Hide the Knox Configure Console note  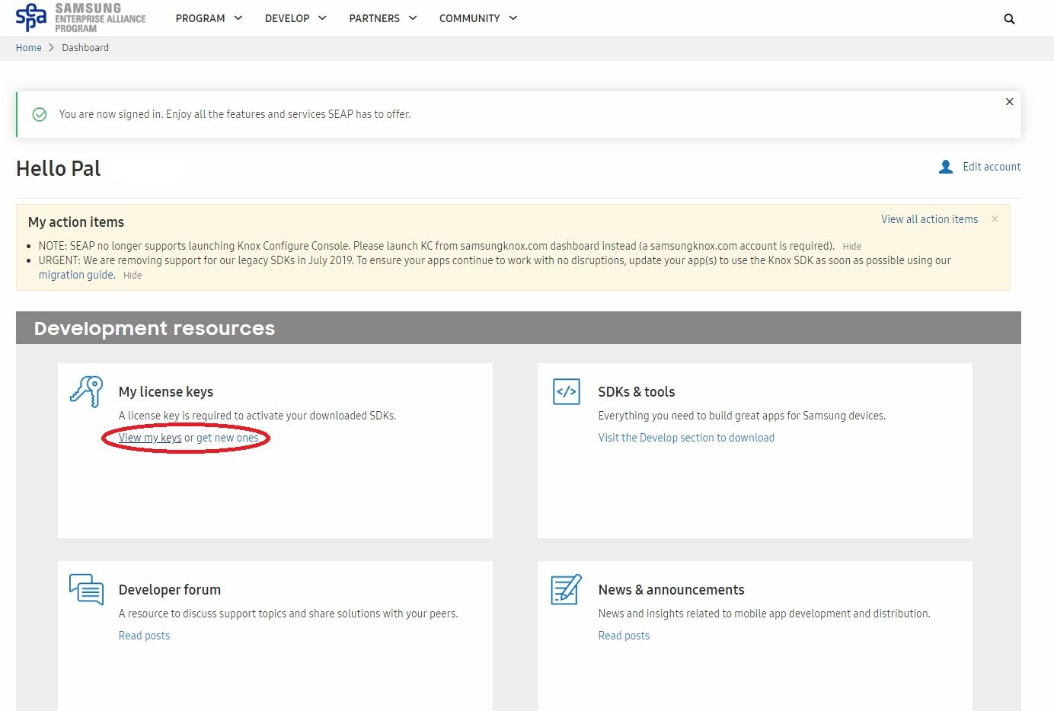click(x=851, y=247)
